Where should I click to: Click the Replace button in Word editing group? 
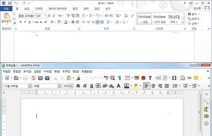tap(194, 19)
